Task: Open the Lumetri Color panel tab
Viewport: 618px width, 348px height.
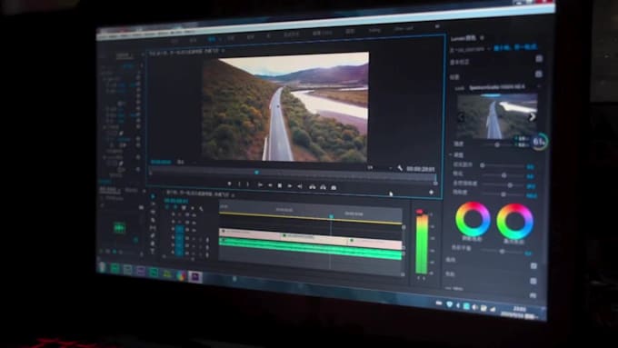Action: tap(463, 38)
